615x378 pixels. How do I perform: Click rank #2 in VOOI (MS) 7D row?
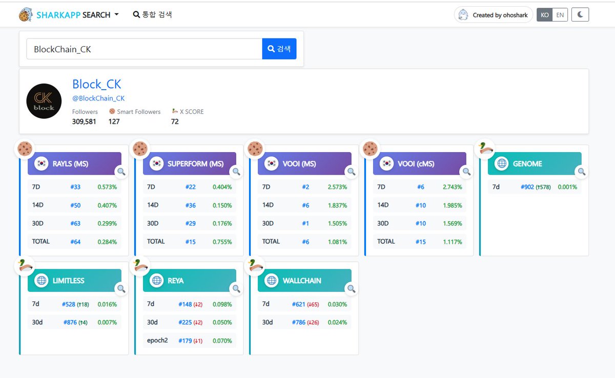[x=305, y=187]
